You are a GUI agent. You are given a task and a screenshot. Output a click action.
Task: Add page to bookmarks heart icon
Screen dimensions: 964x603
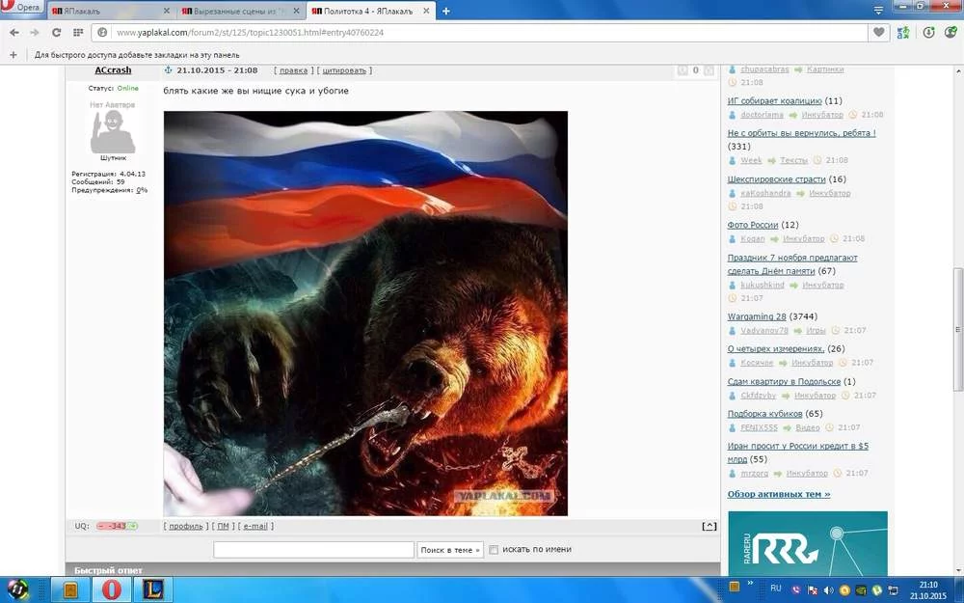point(879,33)
